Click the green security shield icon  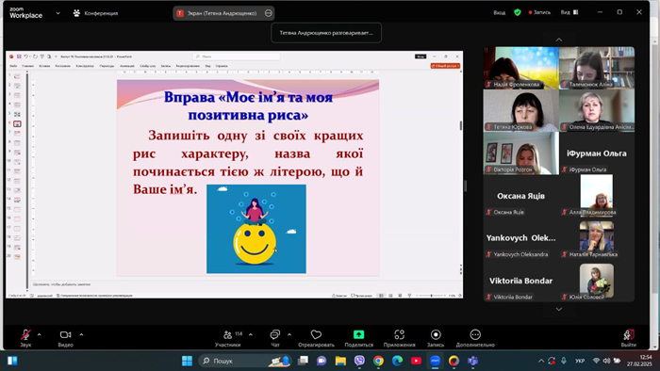pyautogui.click(x=518, y=12)
